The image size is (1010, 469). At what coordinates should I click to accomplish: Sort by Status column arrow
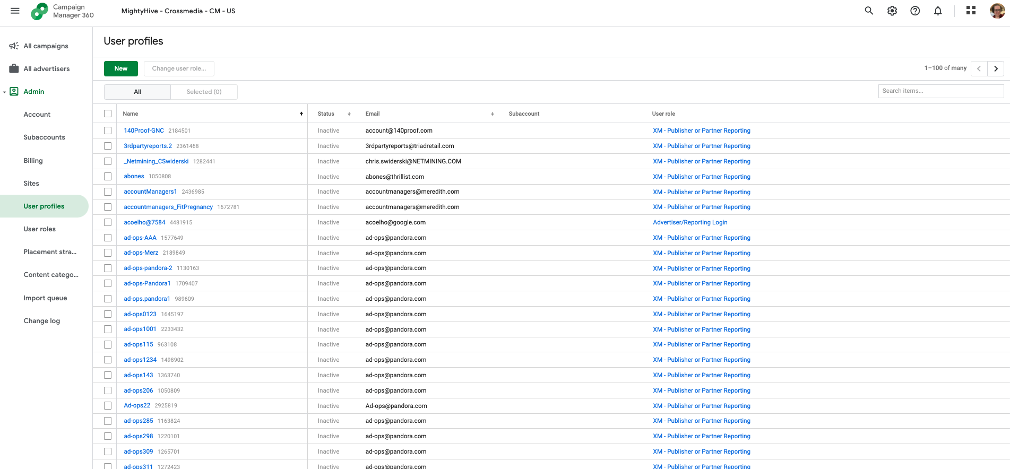click(349, 114)
